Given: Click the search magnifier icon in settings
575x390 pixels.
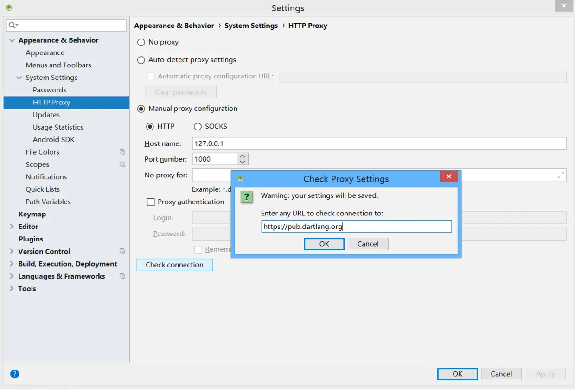Looking at the screenshot, I should (x=13, y=25).
